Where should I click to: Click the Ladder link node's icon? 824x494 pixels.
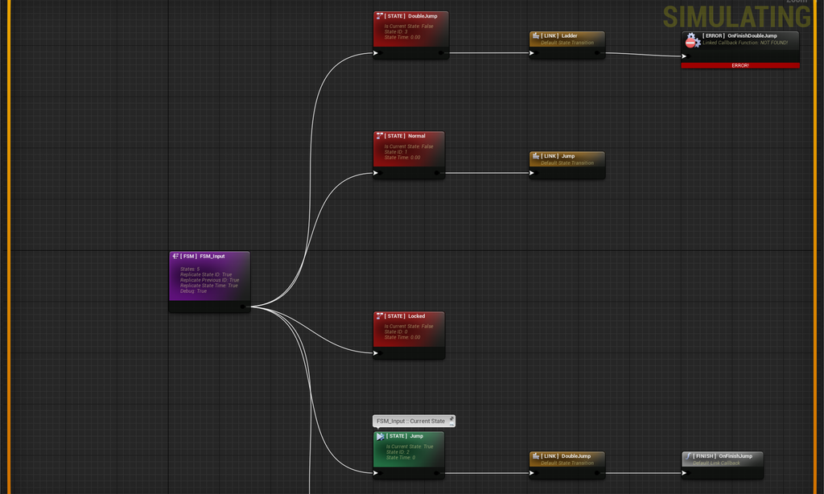[x=535, y=35]
